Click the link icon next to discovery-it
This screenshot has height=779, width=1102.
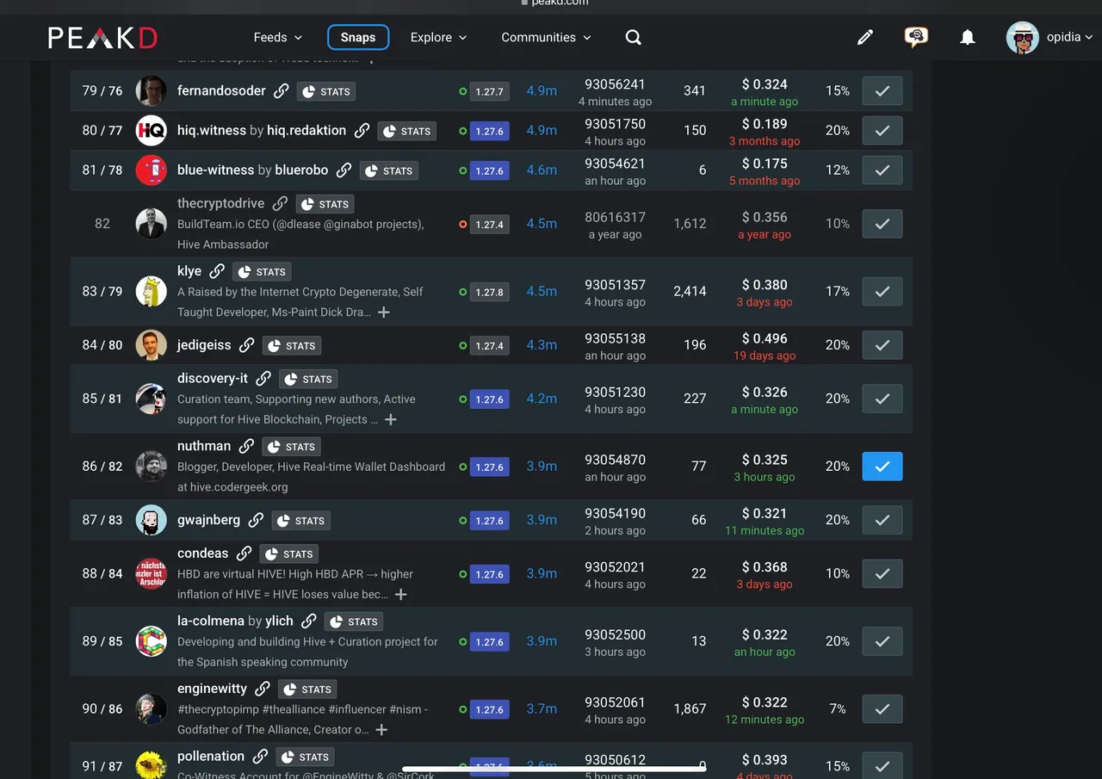(x=263, y=378)
